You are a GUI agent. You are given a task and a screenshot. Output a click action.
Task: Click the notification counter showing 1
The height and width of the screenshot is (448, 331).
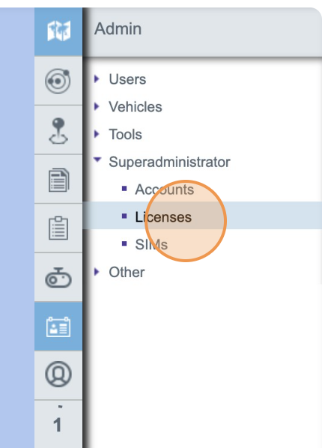tap(58, 425)
